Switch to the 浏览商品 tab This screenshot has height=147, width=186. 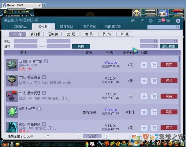coord(20,26)
